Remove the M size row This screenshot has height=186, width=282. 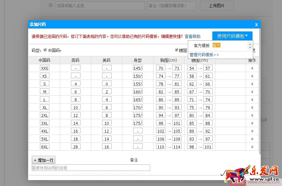(x=252, y=92)
